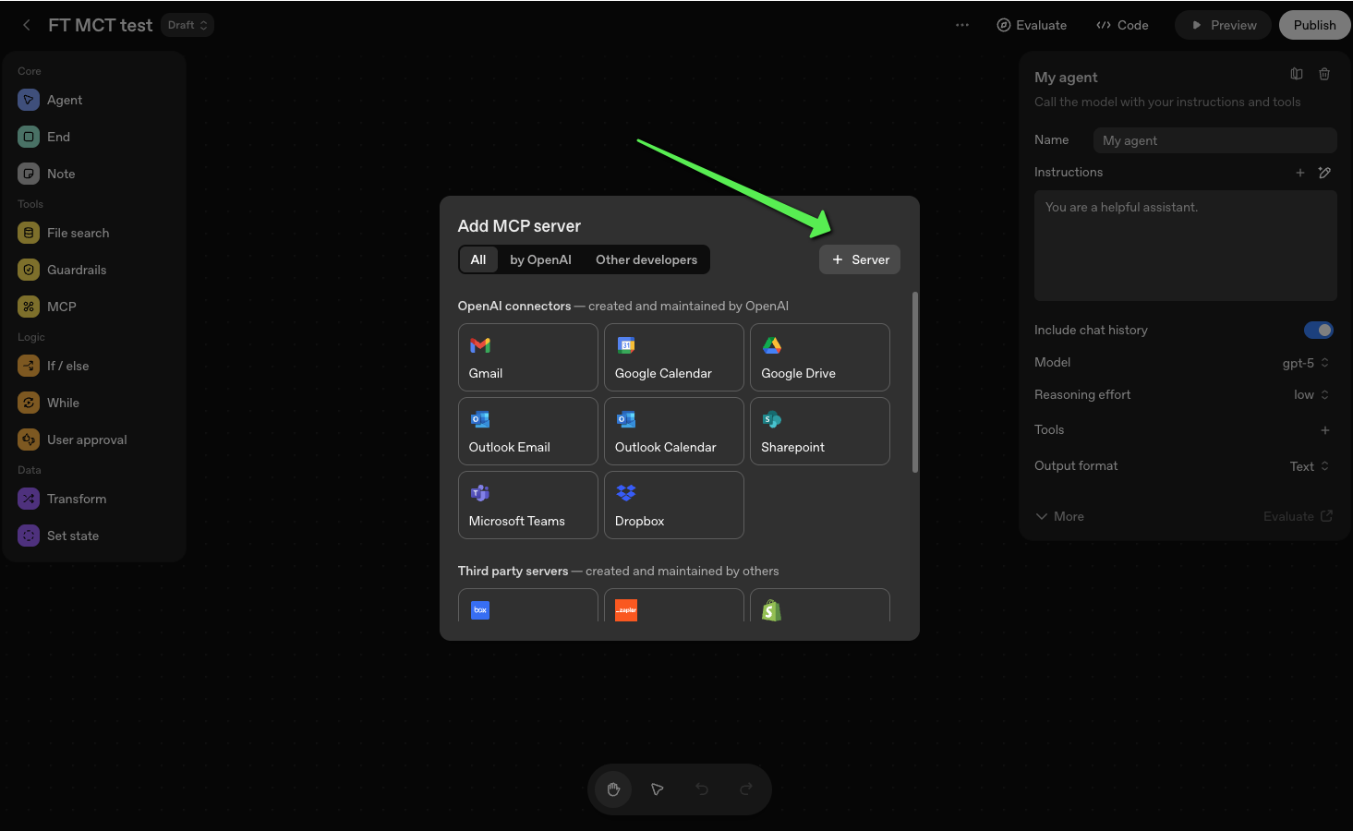The image size is (1353, 831).
Task: Open the Model gpt-5 dropdown
Action: point(1305,363)
